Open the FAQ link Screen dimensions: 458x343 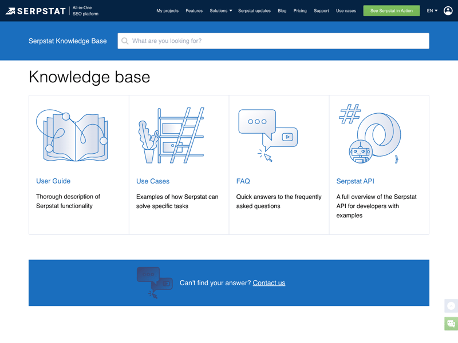[243, 181]
